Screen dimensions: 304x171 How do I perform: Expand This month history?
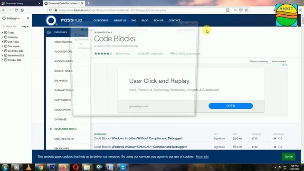(2, 46)
